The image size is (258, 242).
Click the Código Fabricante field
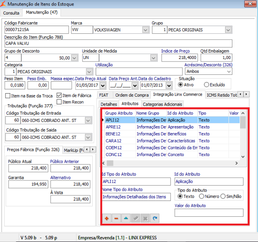tap(37, 30)
